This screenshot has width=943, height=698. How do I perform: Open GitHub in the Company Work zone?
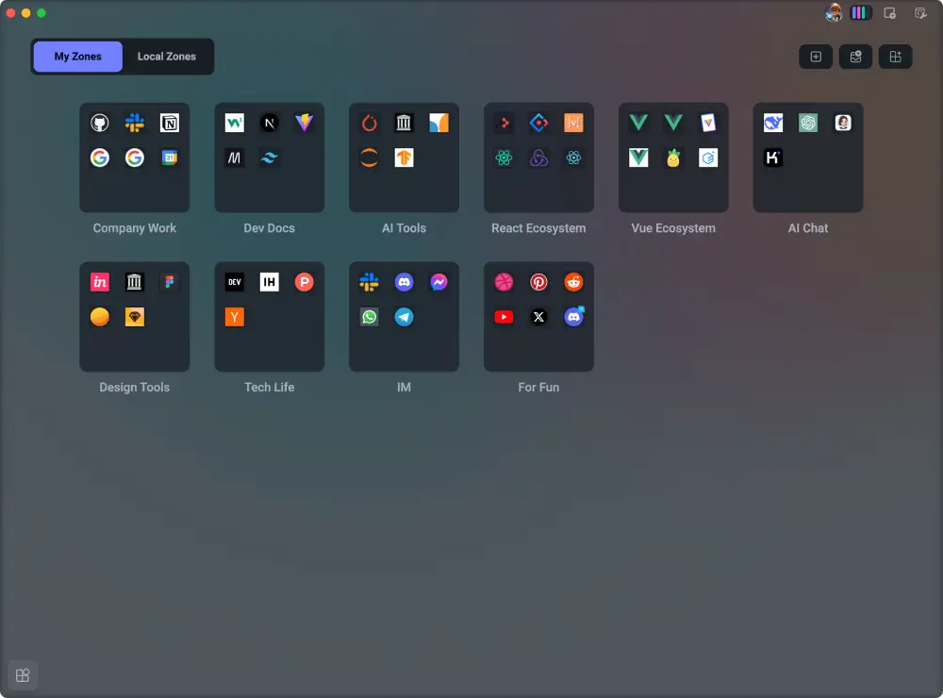pyautogui.click(x=100, y=123)
